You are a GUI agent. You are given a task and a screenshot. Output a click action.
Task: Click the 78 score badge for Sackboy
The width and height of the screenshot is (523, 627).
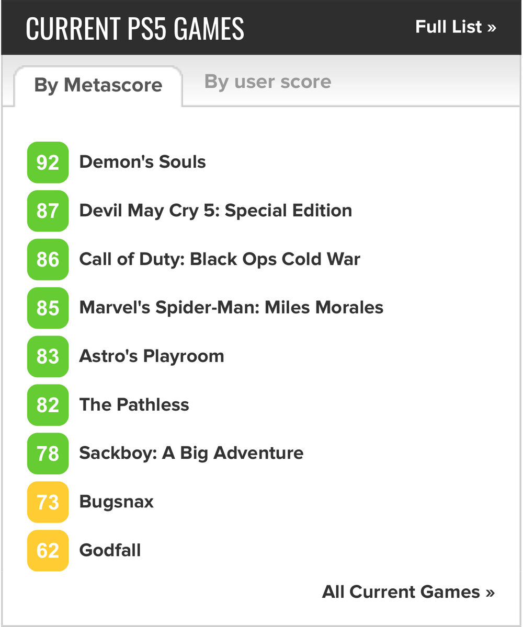click(48, 454)
